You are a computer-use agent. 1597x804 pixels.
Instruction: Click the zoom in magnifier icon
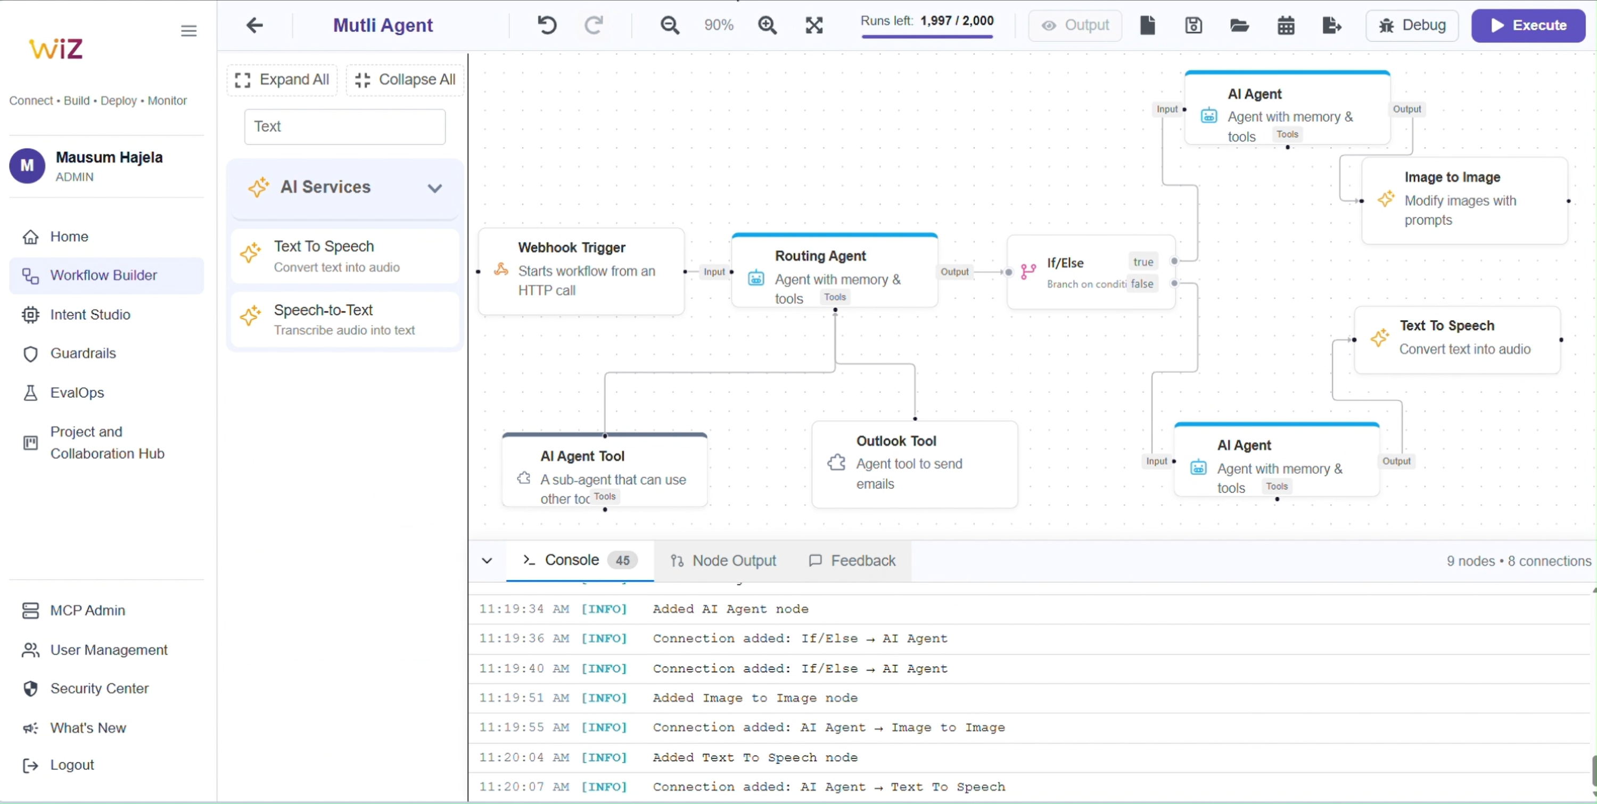pyautogui.click(x=767, y=26)
